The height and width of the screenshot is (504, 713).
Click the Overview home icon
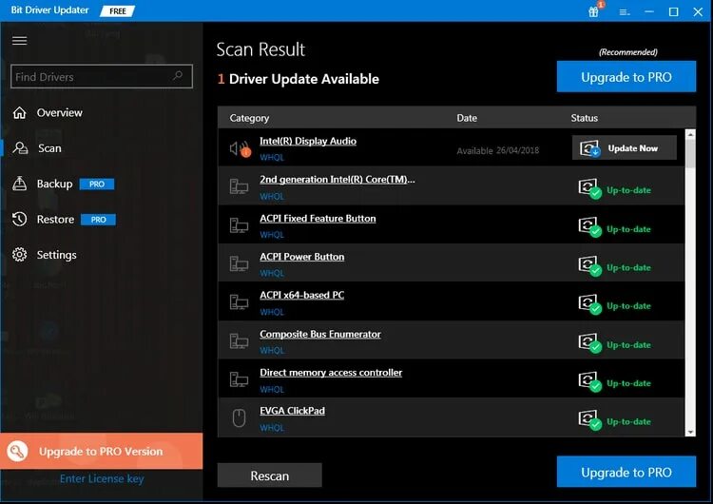tap(20, 112)
